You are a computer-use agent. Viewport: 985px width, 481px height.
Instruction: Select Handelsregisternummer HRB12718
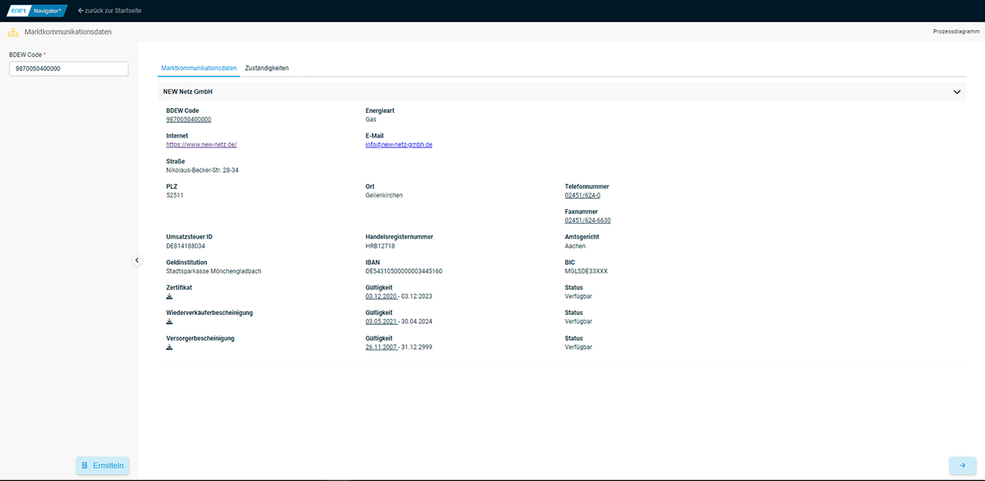pos(380,246)
